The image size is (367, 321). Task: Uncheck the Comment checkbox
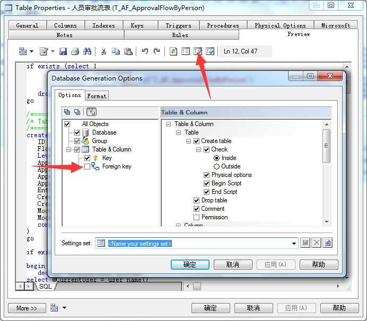pyautogui.click(x=197, y=209)
